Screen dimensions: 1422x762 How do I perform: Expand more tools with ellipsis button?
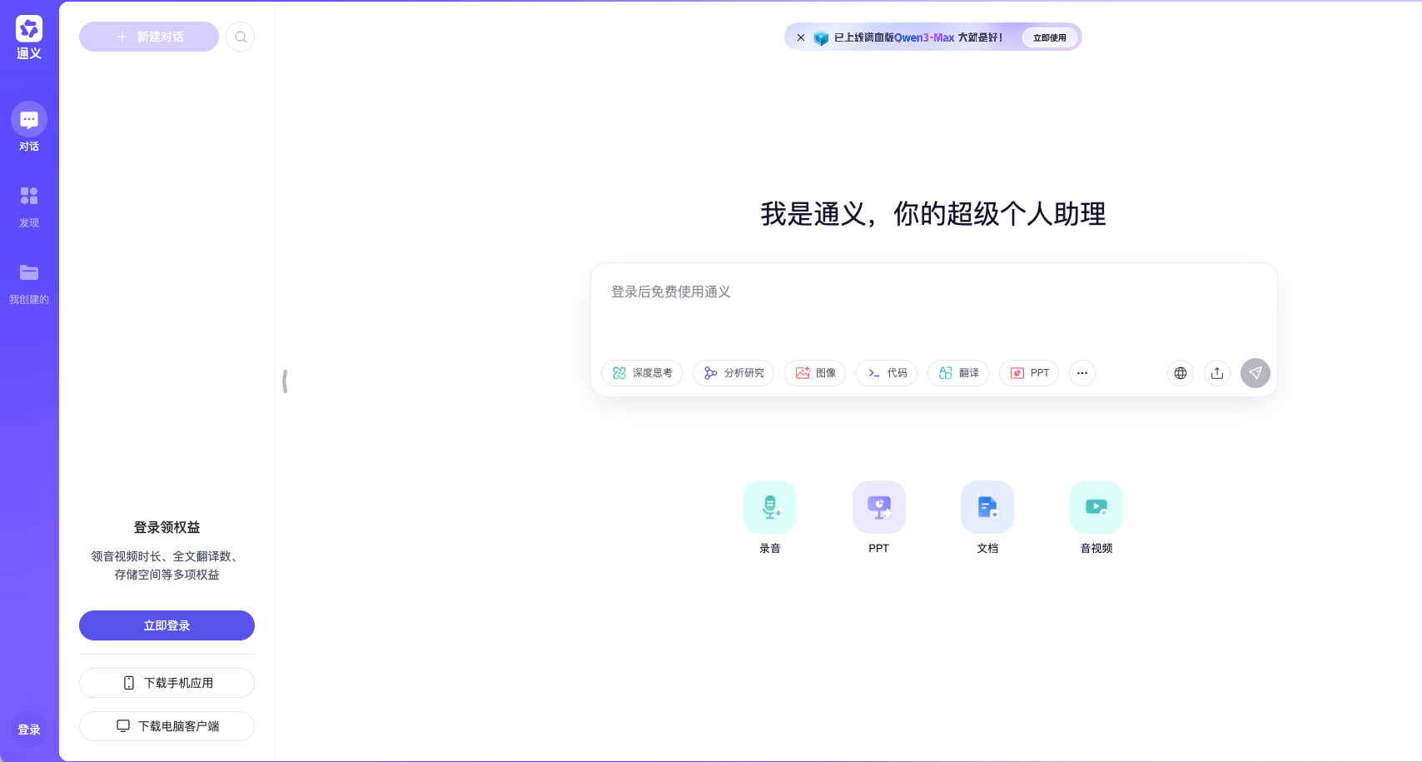[x=1081, y=373]
